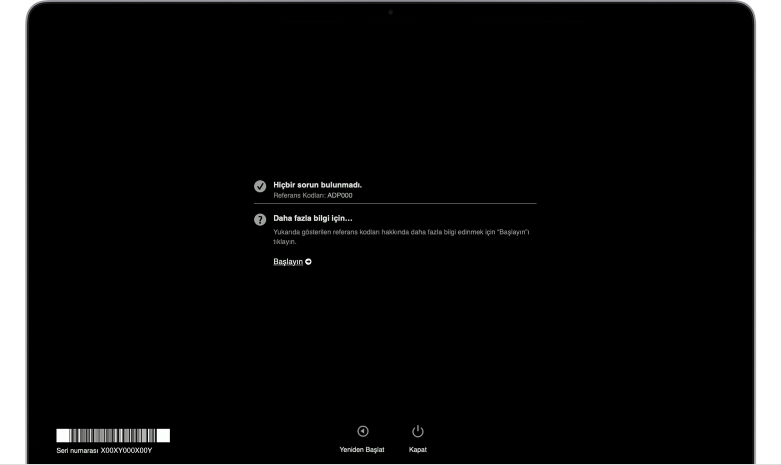Click the Yeniden Başlat text label
This screenshot has width=781, height=465.
(361, 449)
